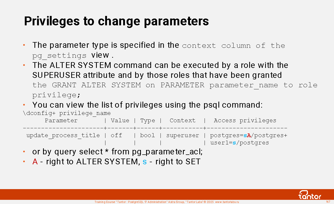This screenshot has width=334, height=204.
Task: Click the 'bool' type value in table
Action: pyautogui.click(x=147, y=135)
